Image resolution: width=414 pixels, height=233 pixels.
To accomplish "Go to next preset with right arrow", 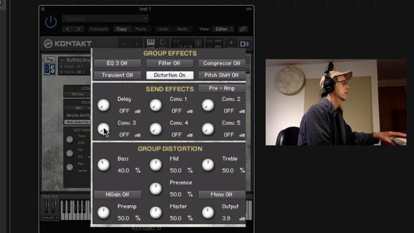I will tap(78, 29).
